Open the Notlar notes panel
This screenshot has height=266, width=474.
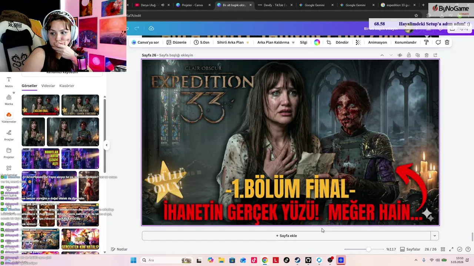pos(119,249)
